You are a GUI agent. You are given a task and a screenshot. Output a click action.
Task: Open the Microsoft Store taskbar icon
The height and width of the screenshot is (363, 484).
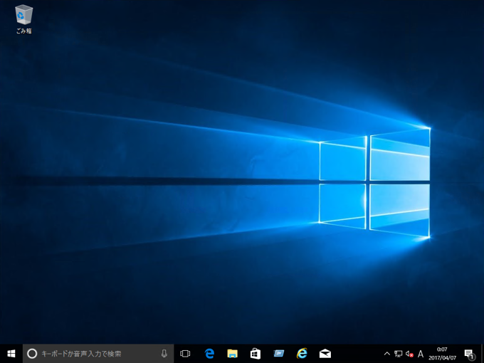point(256,354)
